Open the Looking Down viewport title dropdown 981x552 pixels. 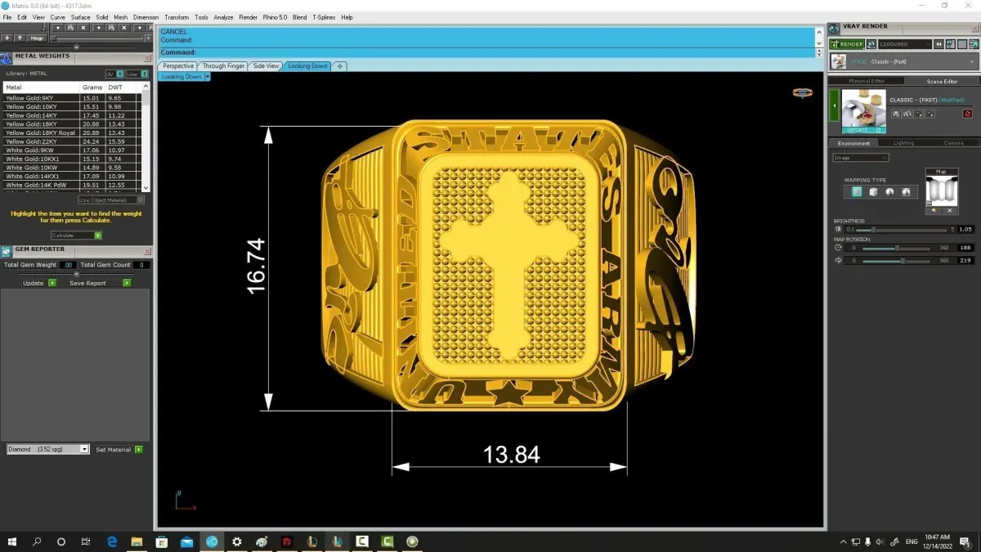(208, 77)
